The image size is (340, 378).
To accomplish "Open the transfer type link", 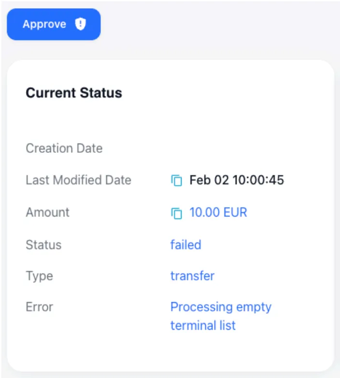I will pyautogui.click(x=192, y=276).
